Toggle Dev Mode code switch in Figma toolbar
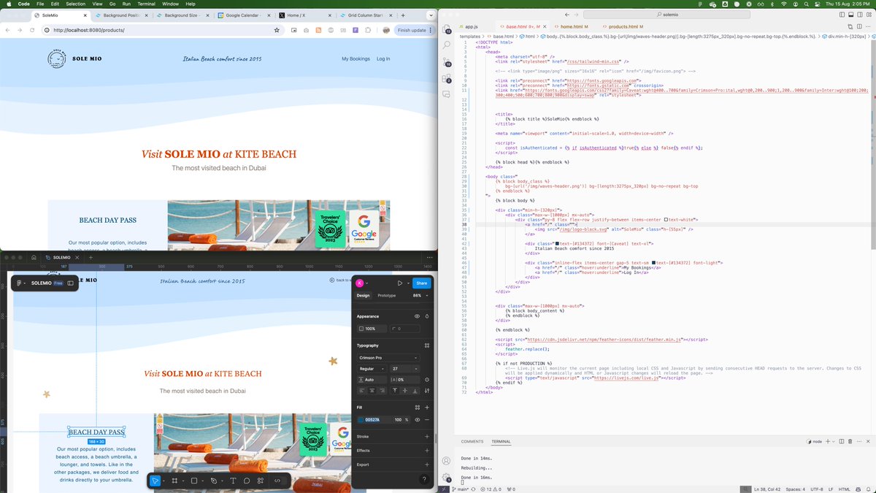 coord(277,481)
